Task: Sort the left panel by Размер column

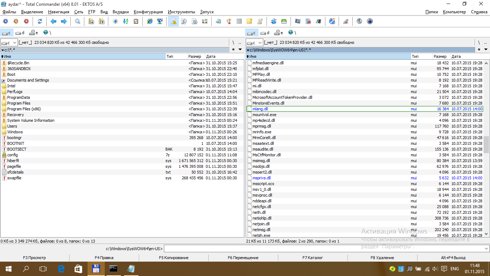Action: (x=196, y=56)
